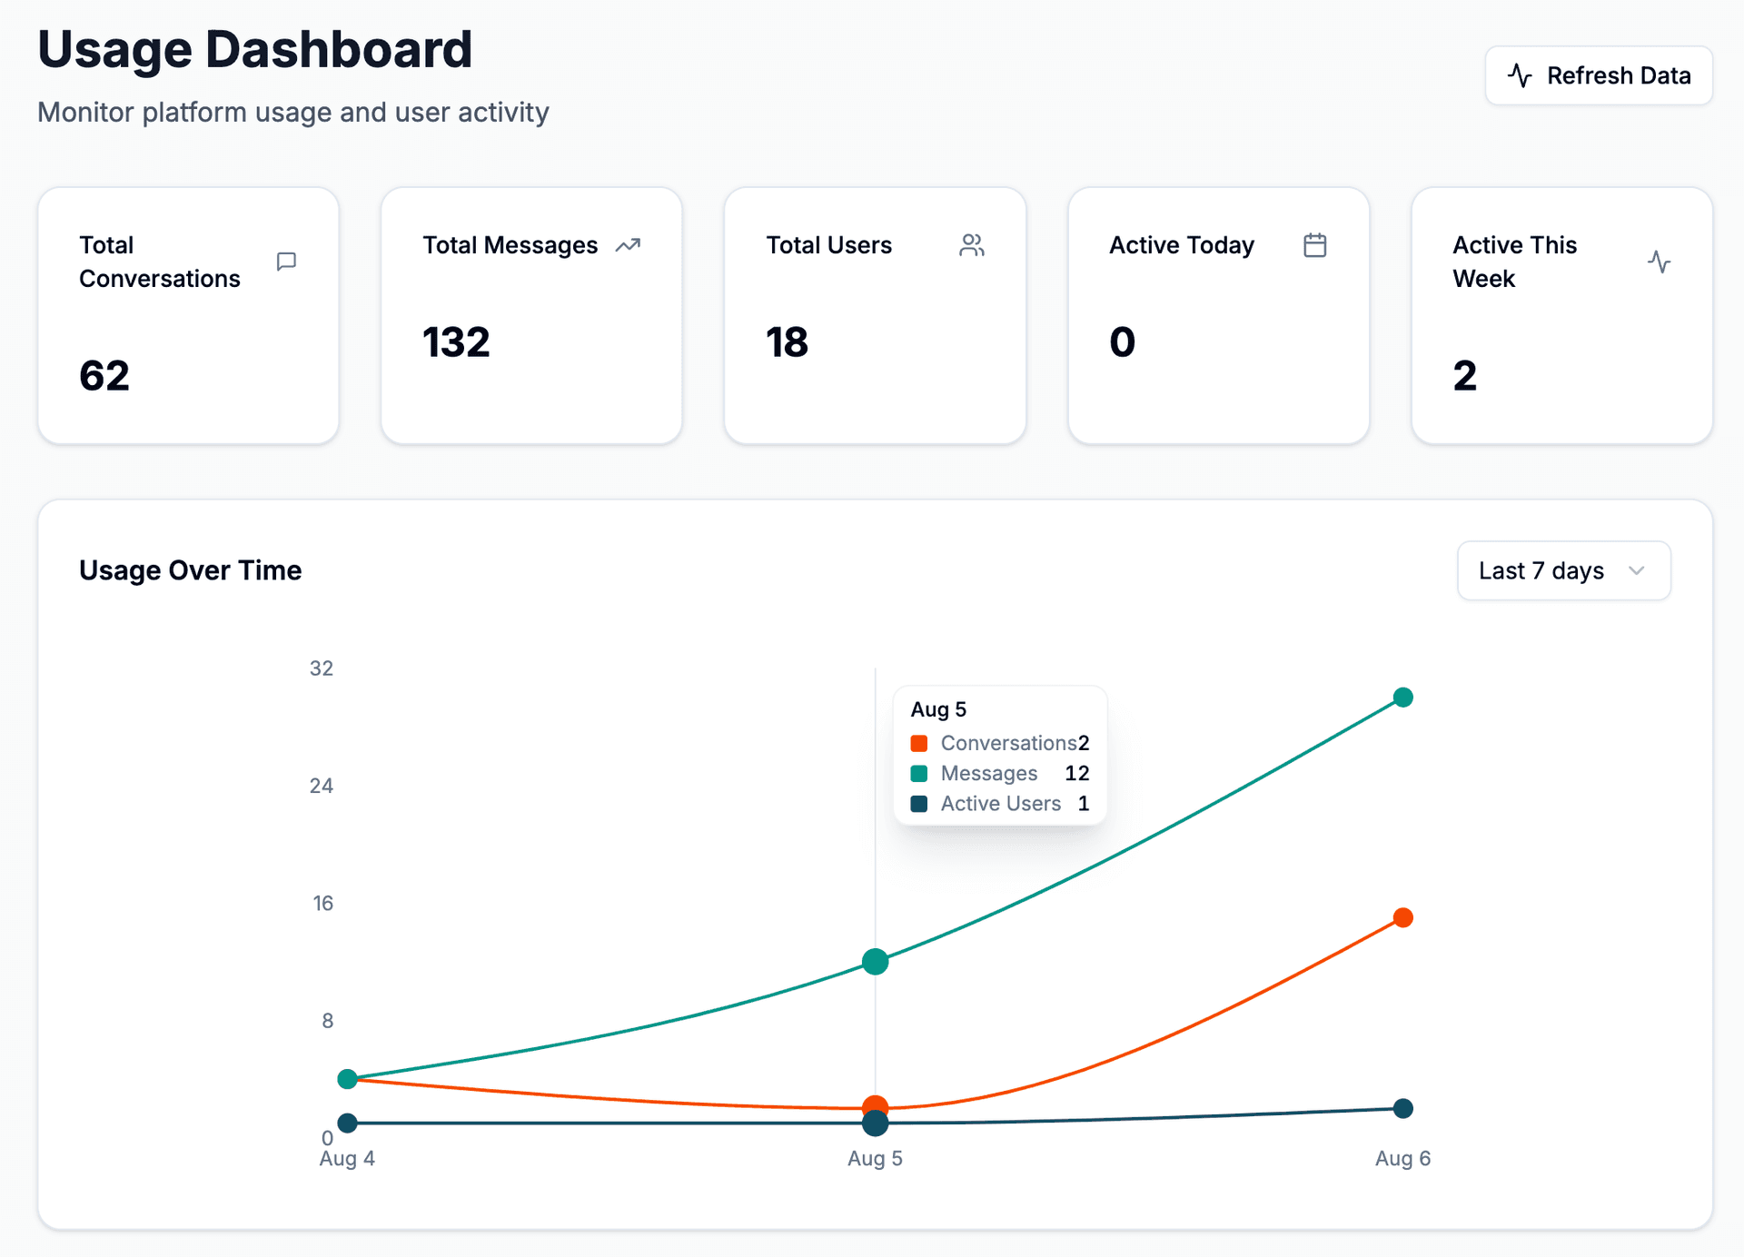Click the teal Messages legend dot in the tooltip

pos(919,773)
